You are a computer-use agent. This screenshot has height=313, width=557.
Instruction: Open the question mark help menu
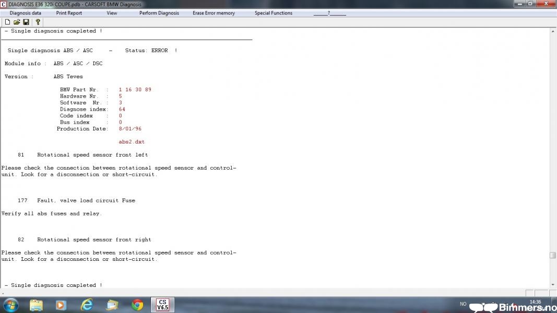tap(329, 13)
